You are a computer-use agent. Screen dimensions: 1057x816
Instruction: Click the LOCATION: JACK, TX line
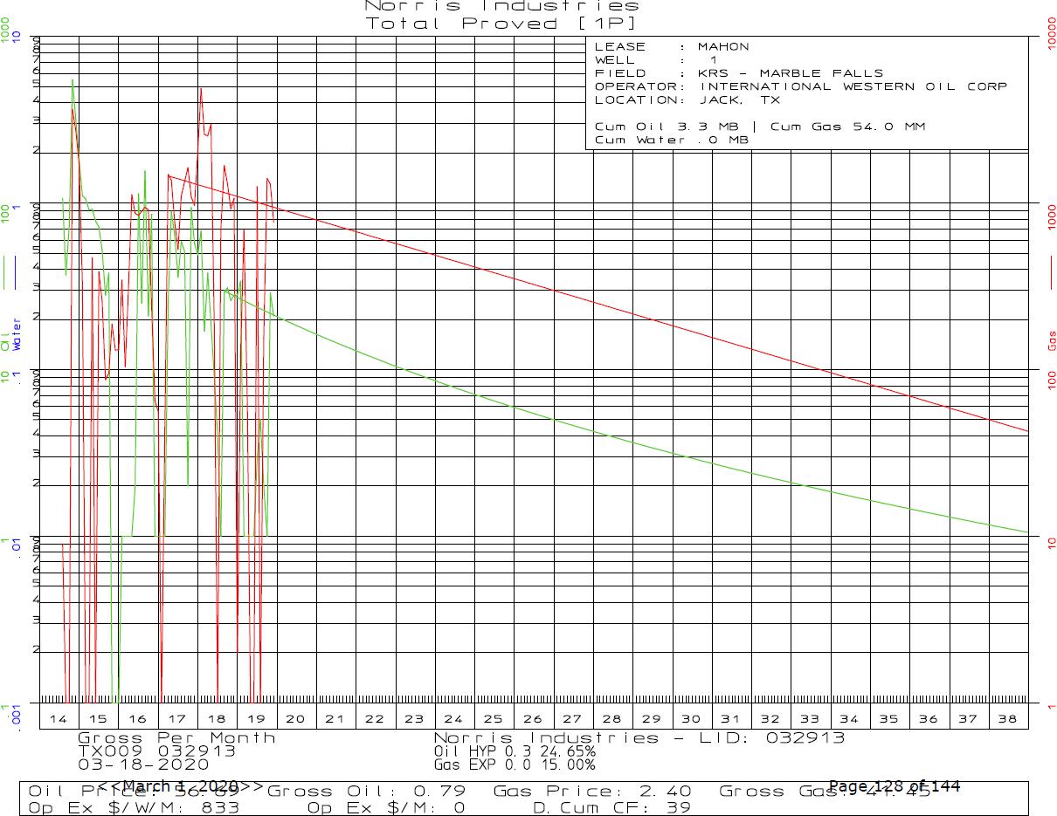(679, 99)
